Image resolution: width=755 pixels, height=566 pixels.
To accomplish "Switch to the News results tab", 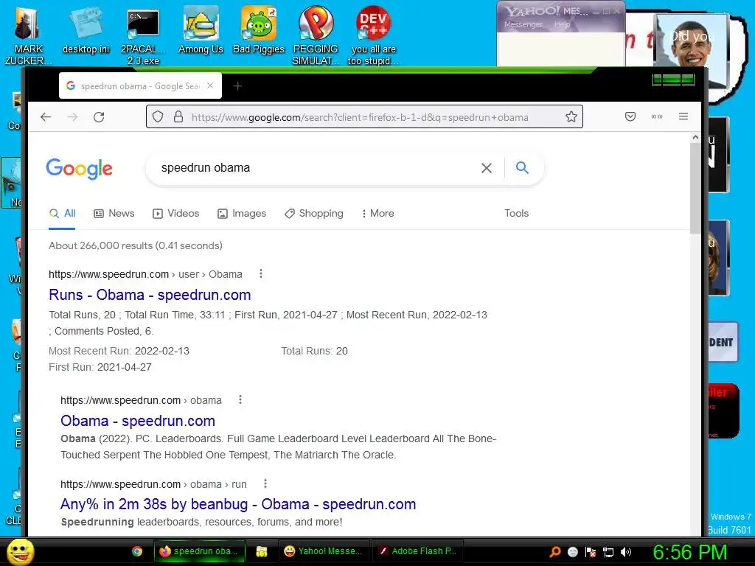I will pyautogui.click(x=114, y=213).
